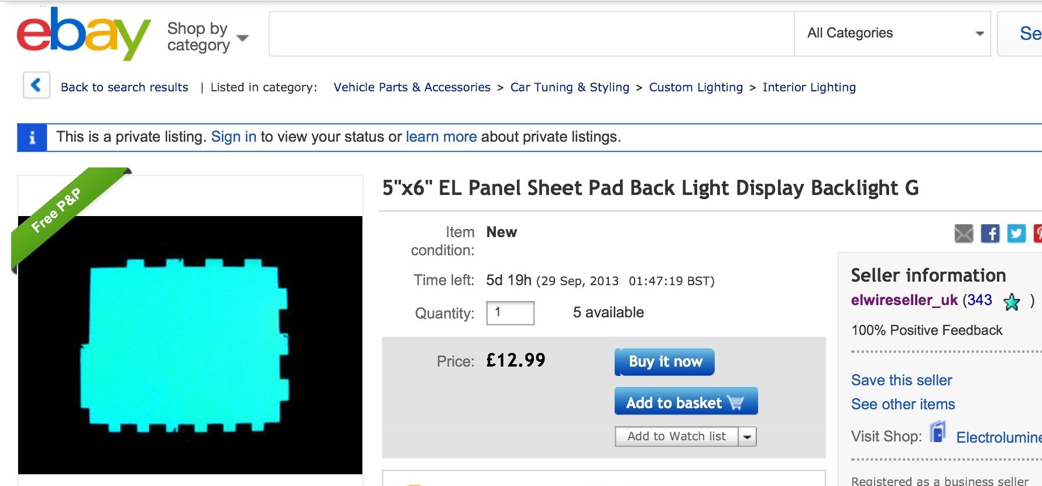Share listing on Twitter
The width and height of the screenshot is (1042, 486).
point(1016,234)
